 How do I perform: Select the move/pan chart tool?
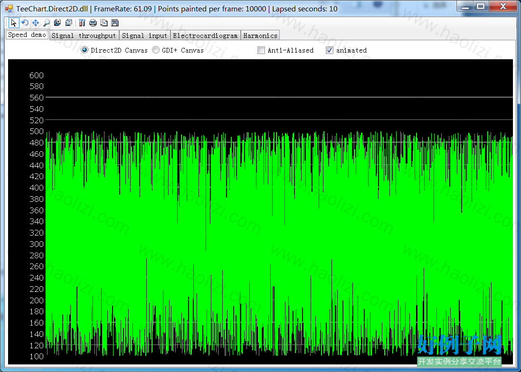pyautogui.click(x=36, y=23)
